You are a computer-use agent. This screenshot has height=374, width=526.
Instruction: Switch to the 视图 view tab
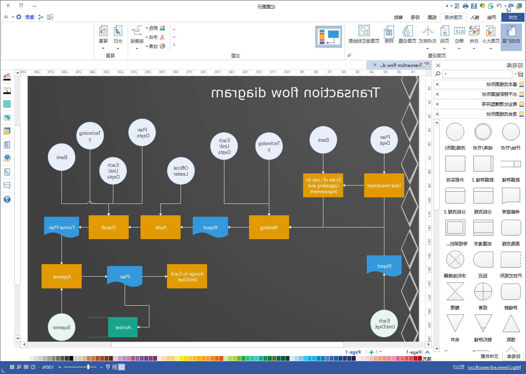(x=432, y=17)
